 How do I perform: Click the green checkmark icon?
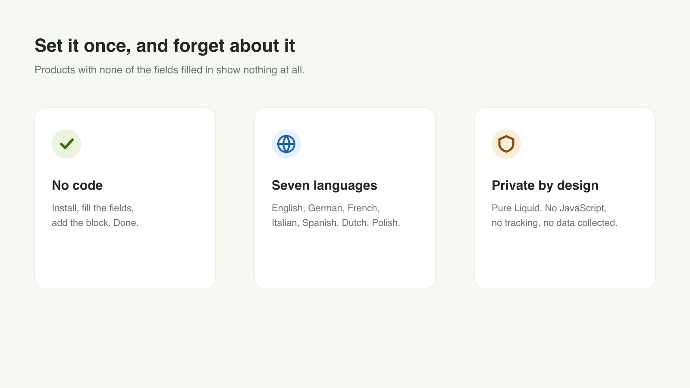pyautogui.click(x=66, y=144)
